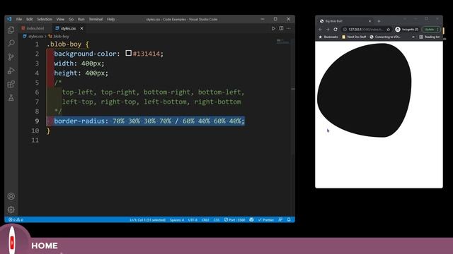
Task: Open the Source Control view
Action: point(11,56)
